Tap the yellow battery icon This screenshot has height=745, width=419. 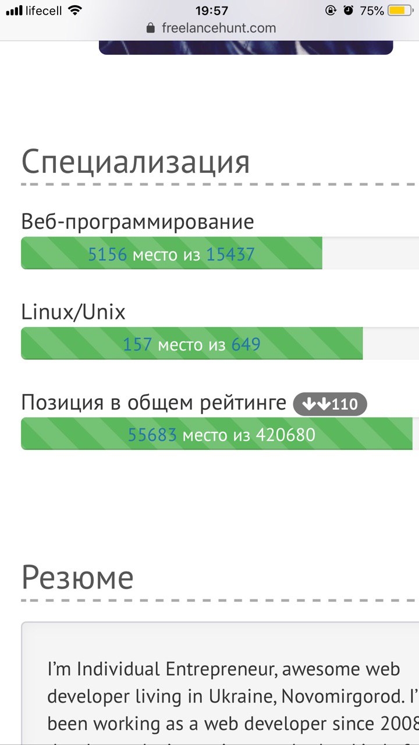(x=400, y=10)
